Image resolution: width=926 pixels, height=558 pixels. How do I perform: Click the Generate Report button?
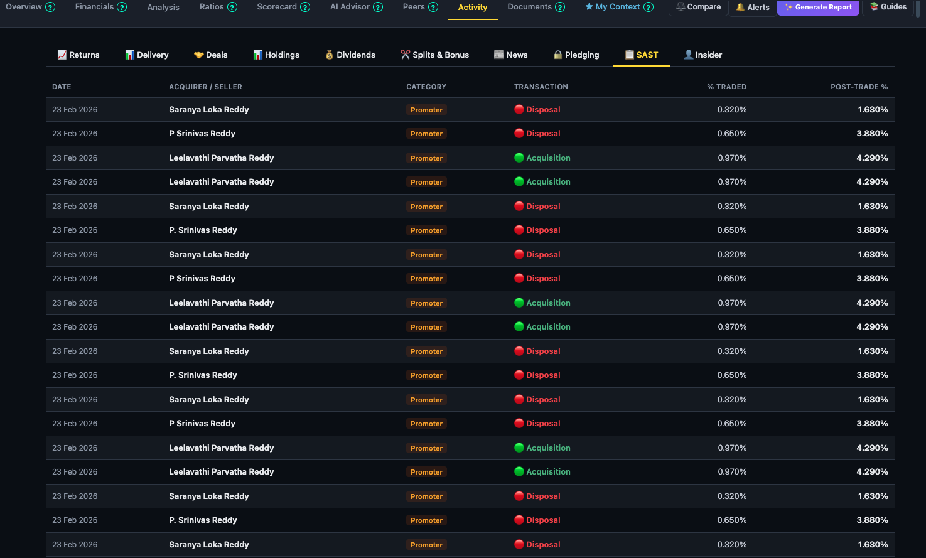[x=818, y=8]
